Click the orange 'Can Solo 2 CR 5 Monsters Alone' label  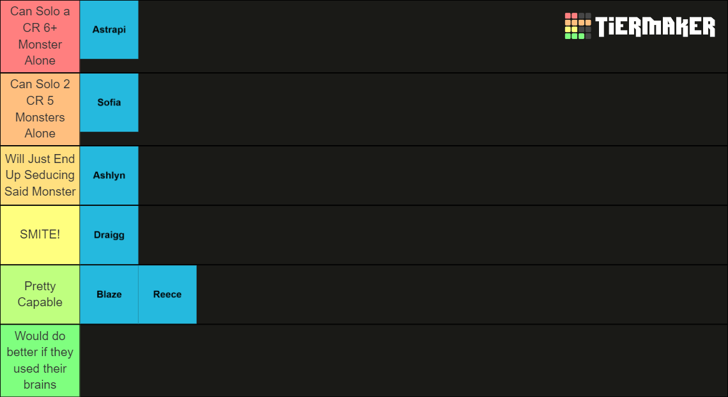point(40,109)
